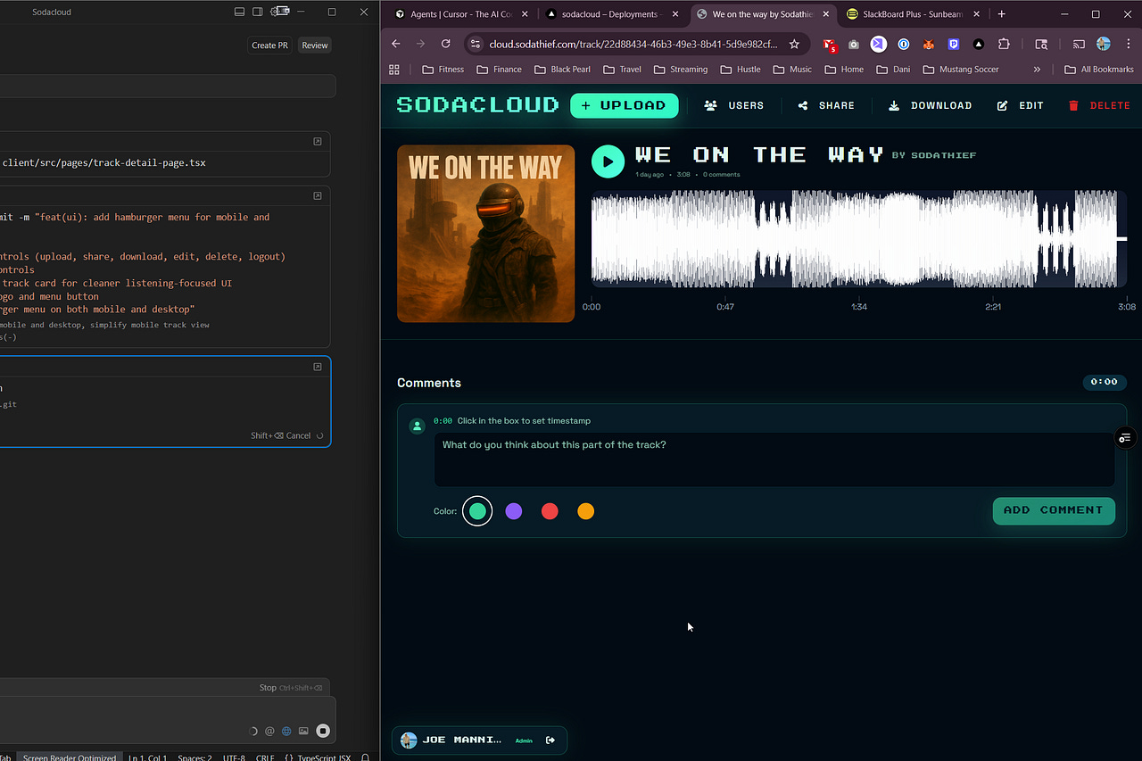Bookmark this page with the star icon
The width and height of the screenshot is (1142, 761).
[794, 44]
